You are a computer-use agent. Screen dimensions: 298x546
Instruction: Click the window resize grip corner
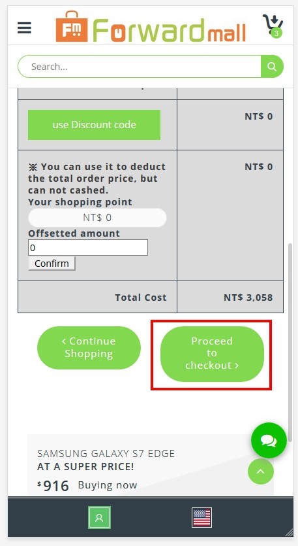coord(289,532)
